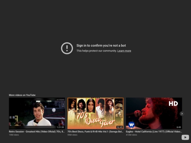Click the 1:21:33 duration badge
The width and height of the screenshot is (191, 143).
coord(60,127)
